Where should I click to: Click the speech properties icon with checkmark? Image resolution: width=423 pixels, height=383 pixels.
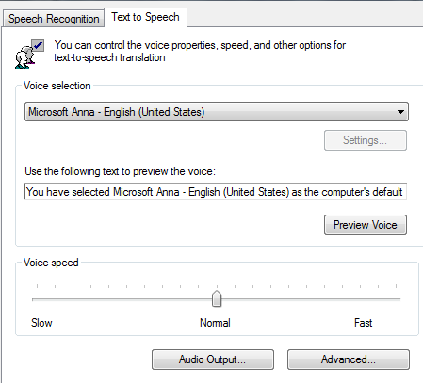click(x=29, y=54)
